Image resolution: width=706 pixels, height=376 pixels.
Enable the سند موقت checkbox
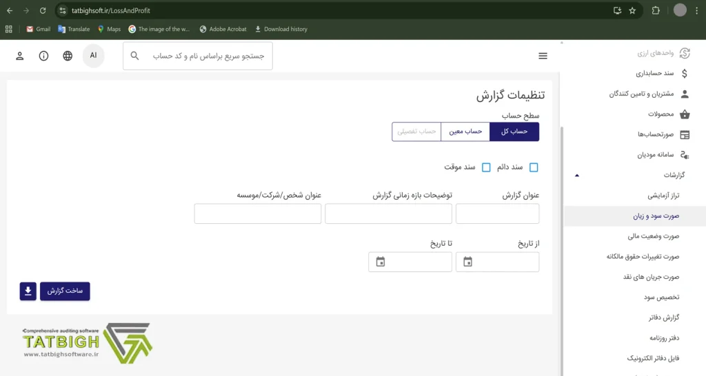(x=486, y=167)
